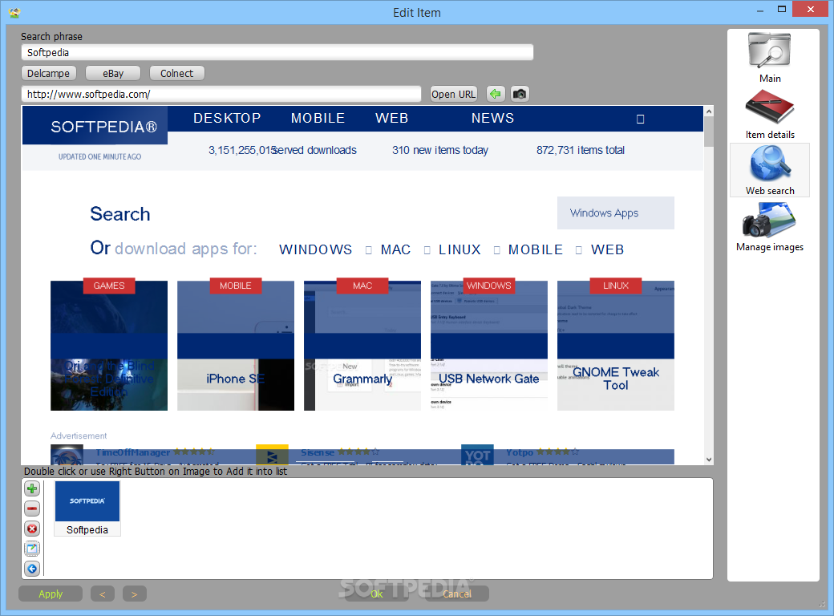Click the webpage scrollbar down arrow
This screenshot has height=616, width=834.
708,460
